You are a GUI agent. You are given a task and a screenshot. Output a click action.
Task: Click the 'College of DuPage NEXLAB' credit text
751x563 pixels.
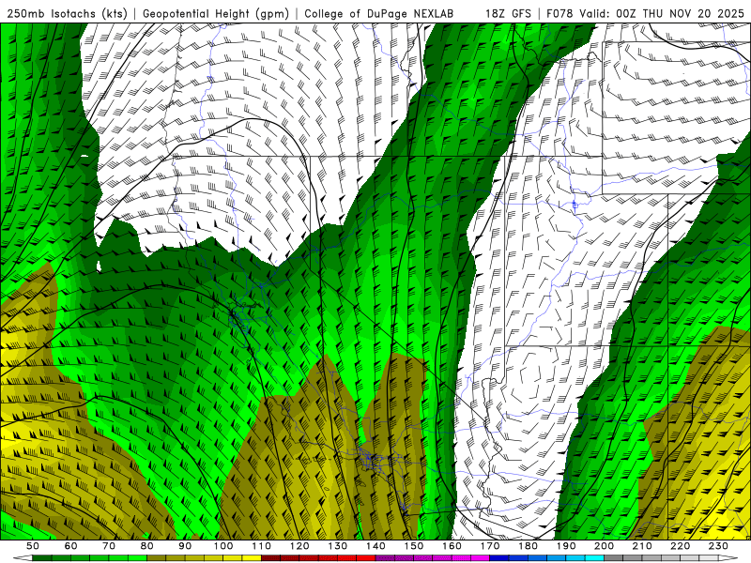pos(379,14)
